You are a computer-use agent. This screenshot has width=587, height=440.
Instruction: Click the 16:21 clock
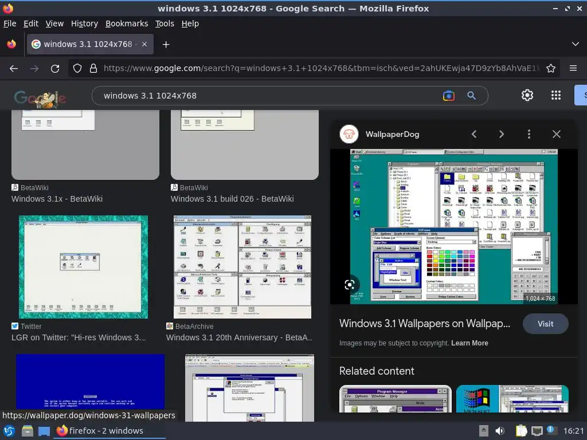[x=573, y=431]
